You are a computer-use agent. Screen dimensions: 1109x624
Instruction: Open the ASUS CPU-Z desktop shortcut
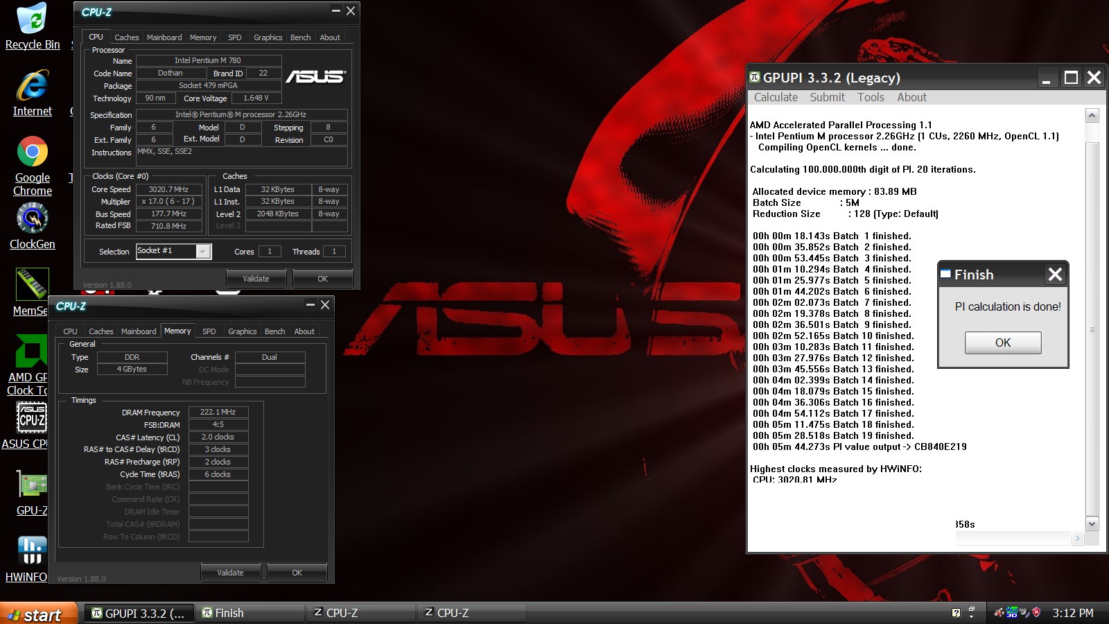[26, 426]
